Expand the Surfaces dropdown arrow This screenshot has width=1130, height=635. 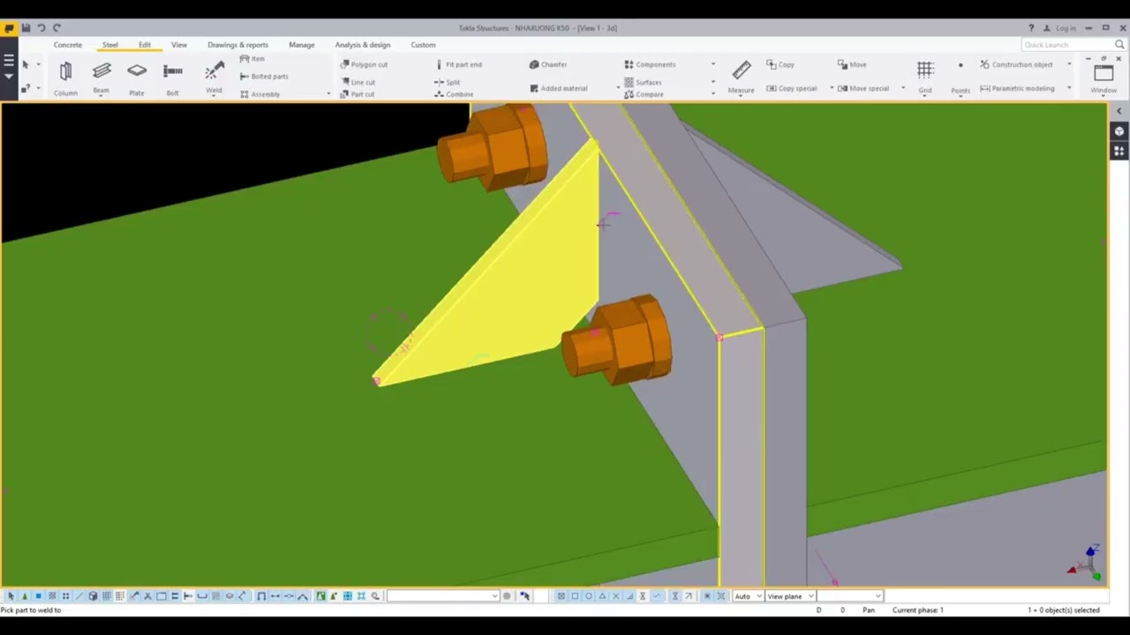(x=713, y=82)
